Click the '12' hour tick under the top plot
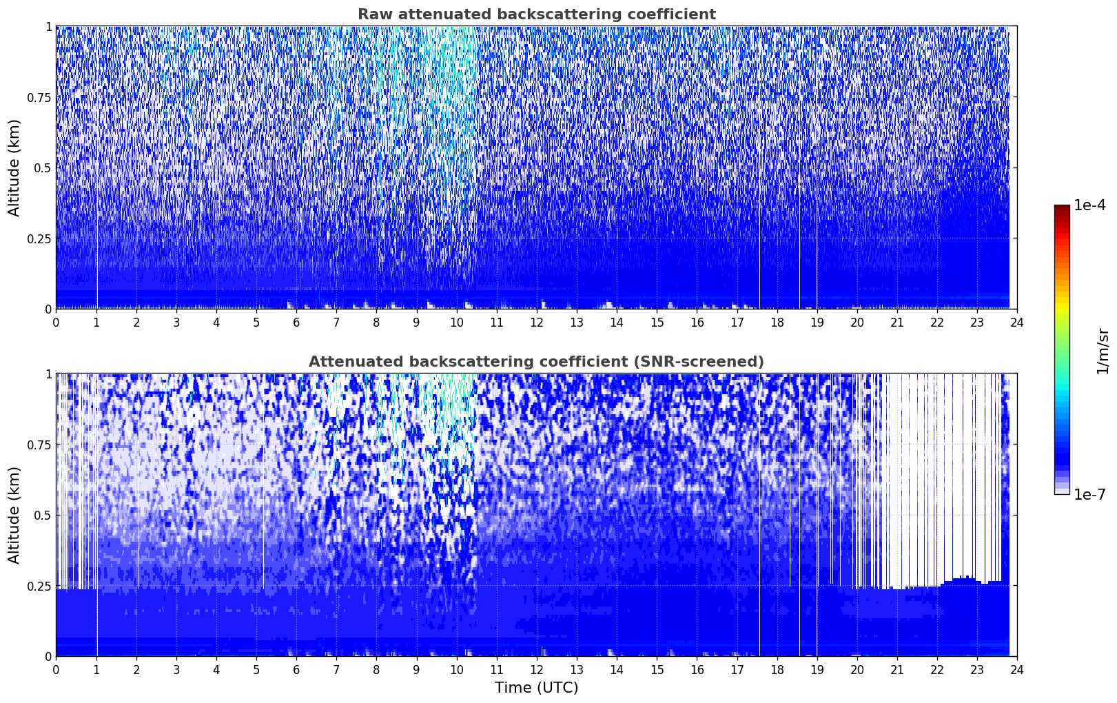This screenshot has height=703, width=1117. point(536,322)
